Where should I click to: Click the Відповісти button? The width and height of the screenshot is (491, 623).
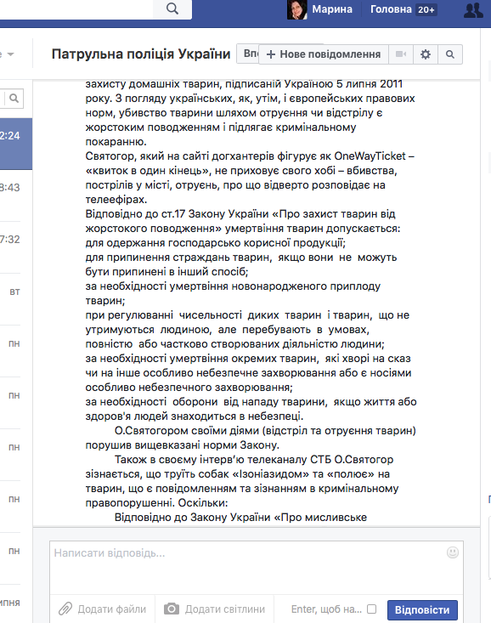tap(422, 610)
